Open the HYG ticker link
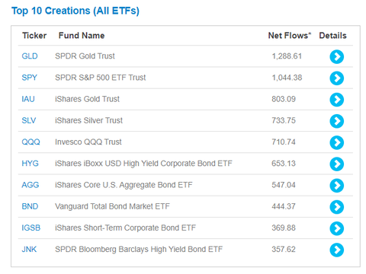366x274 pixels. 30,164
